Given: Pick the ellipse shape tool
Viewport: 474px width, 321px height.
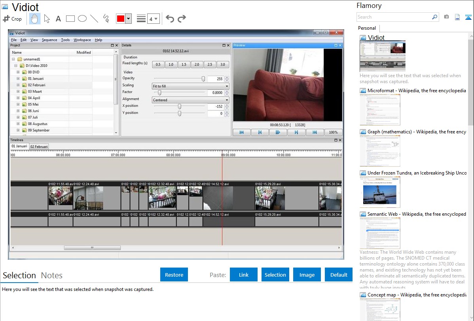Looking at the screenshot, I should pos(82,19).
